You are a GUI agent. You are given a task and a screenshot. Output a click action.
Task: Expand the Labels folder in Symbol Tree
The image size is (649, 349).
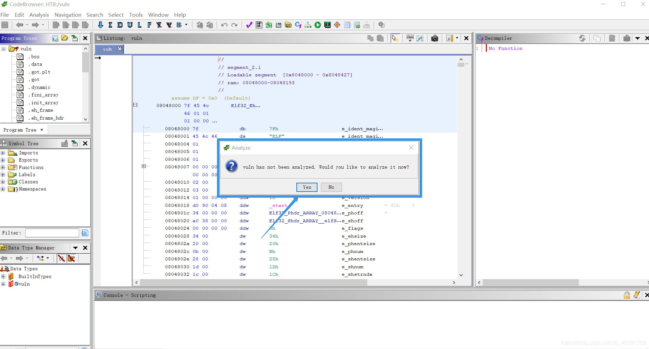3,174
